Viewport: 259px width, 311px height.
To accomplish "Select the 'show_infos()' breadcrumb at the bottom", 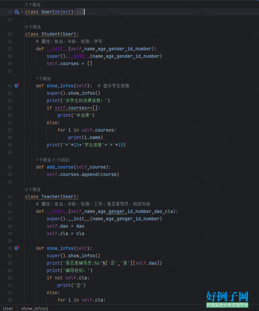I will (35, 308).
